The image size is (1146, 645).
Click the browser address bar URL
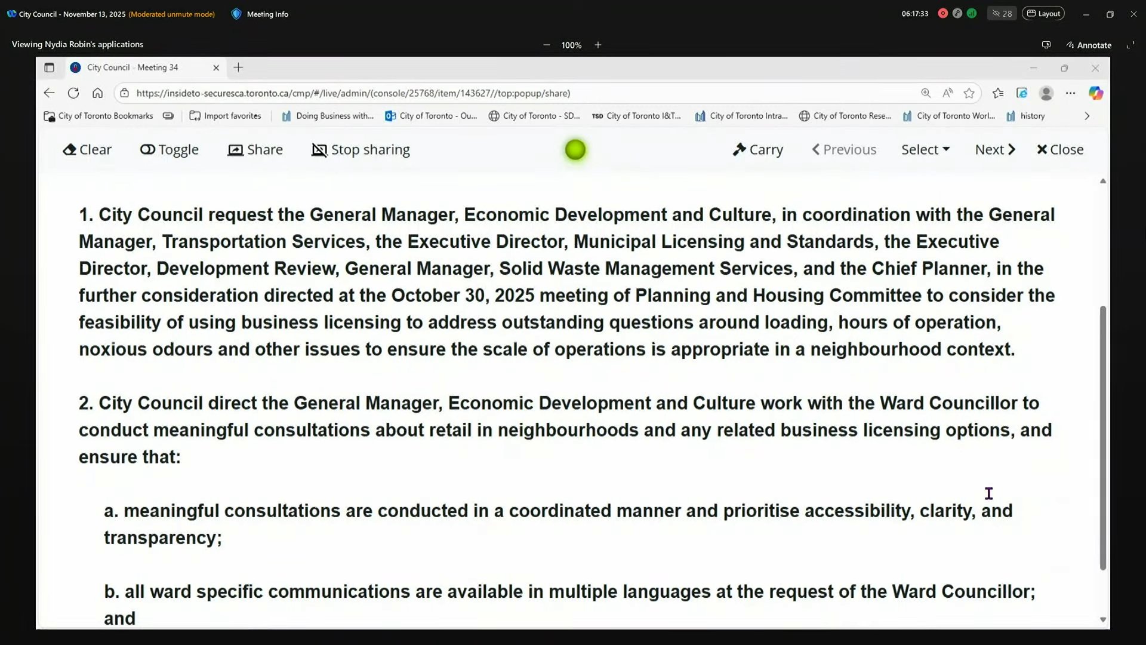(353, 93)
